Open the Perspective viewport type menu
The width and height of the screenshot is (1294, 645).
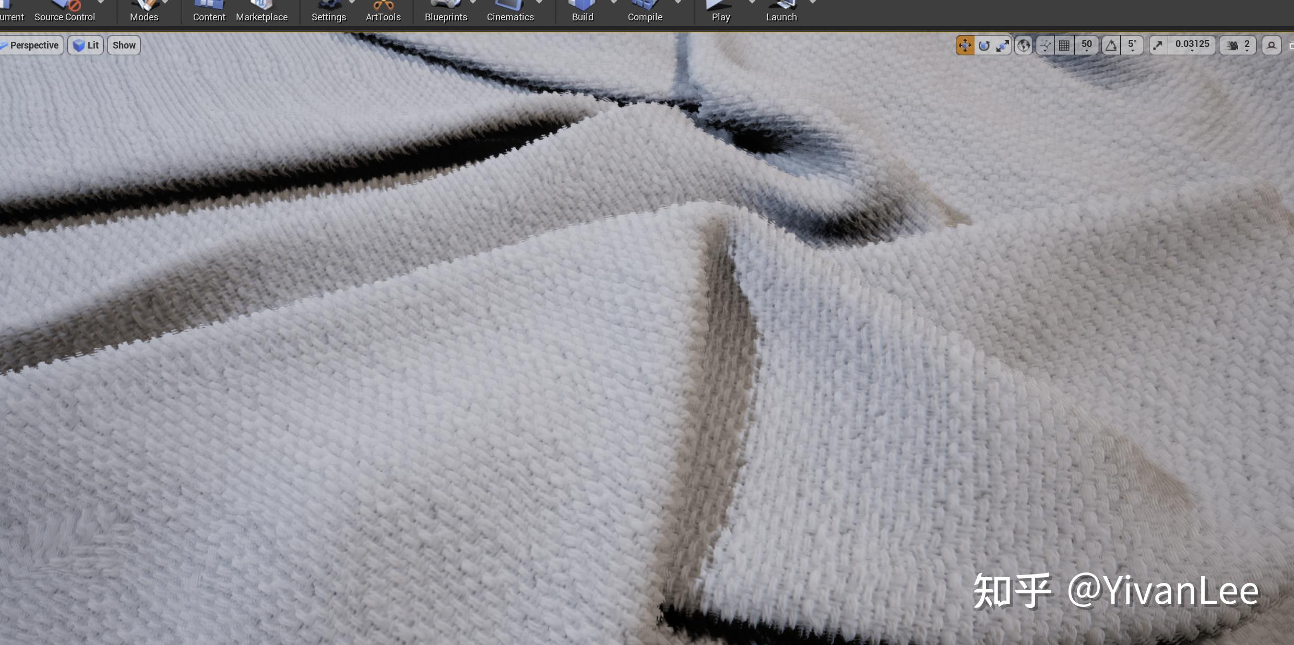pos(31,45)
